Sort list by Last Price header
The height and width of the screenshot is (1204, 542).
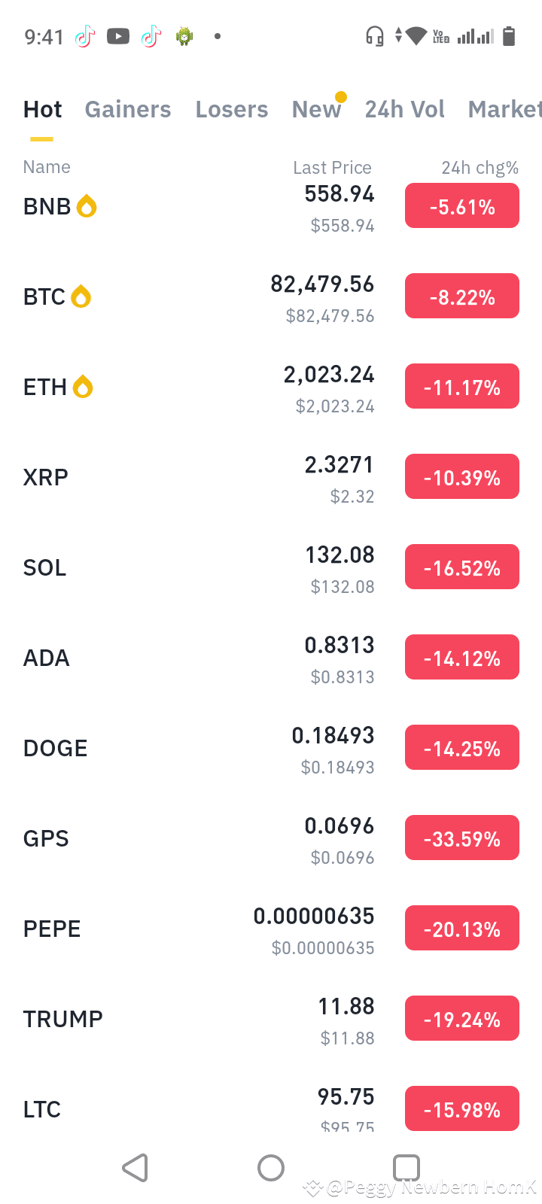(332, 167)
